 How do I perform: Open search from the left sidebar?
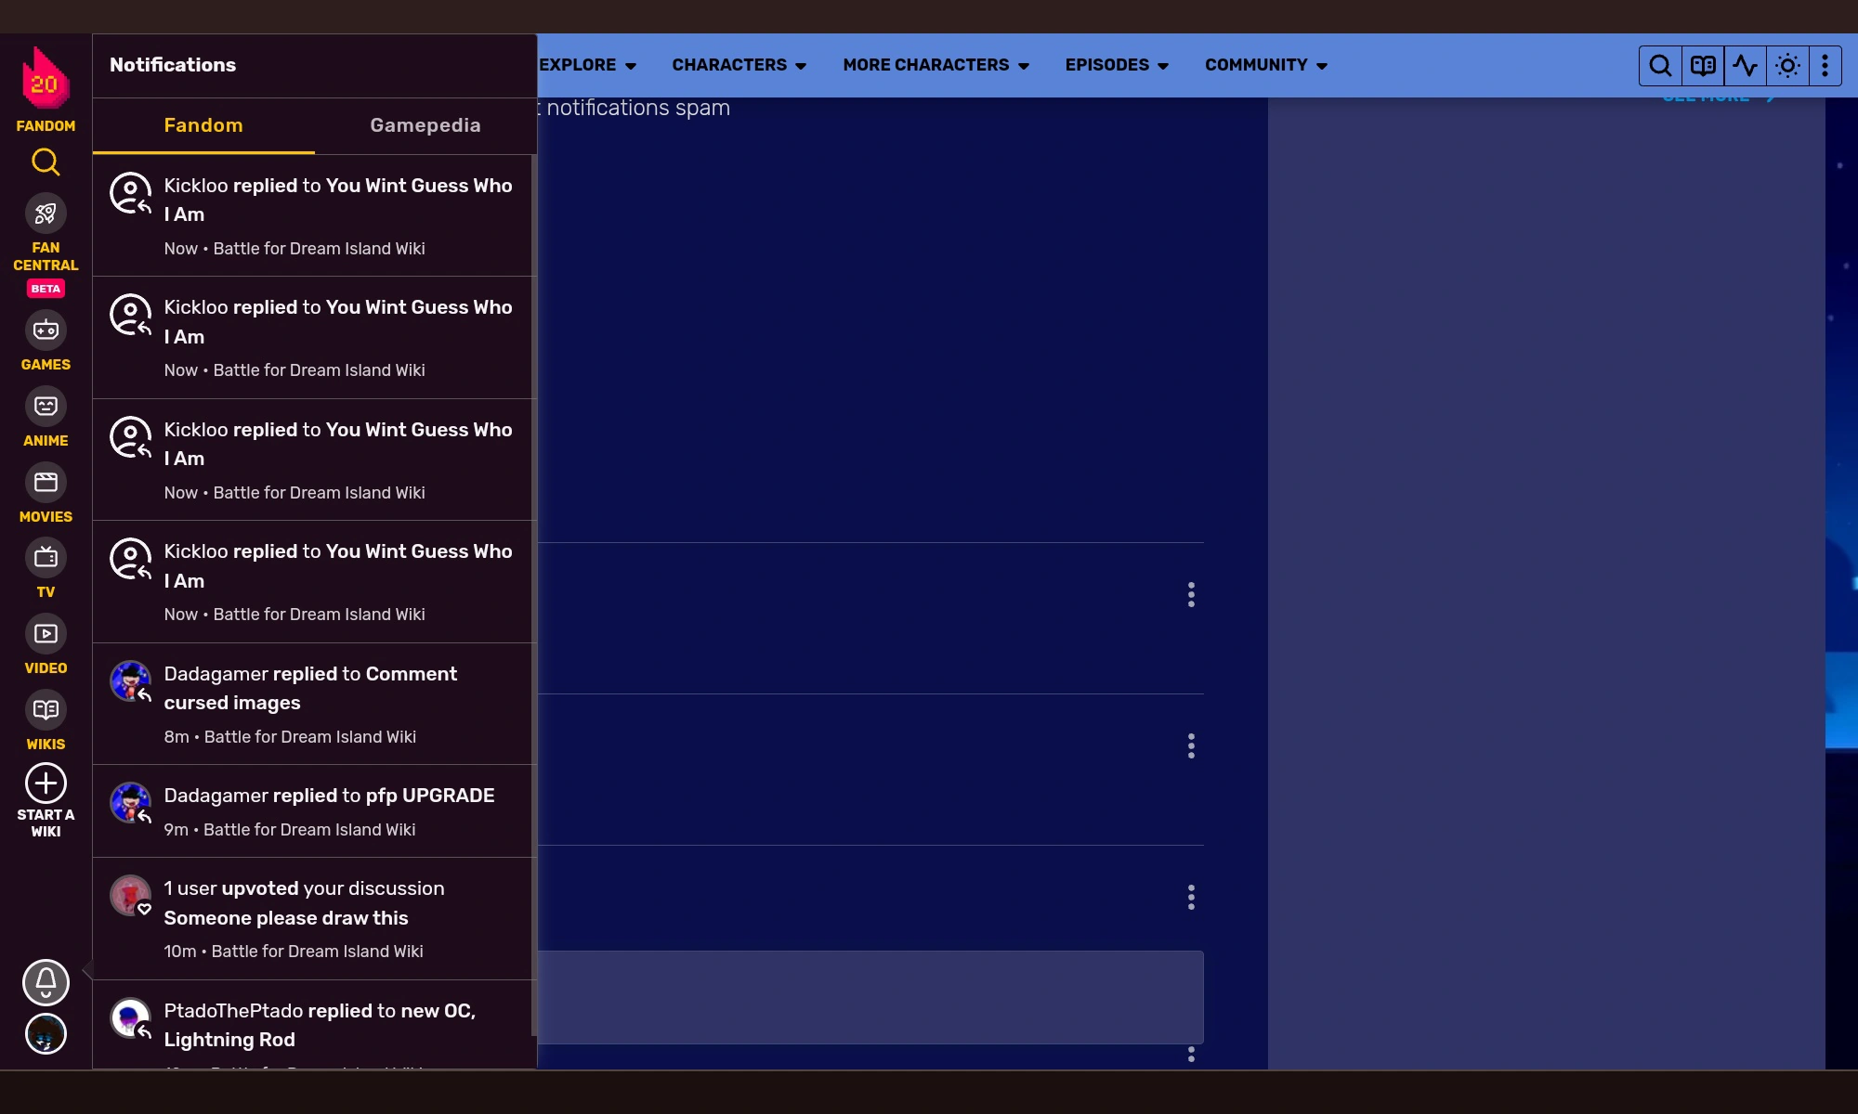[46, 162]
